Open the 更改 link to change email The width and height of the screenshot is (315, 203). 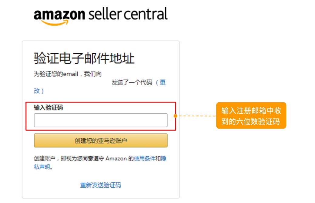point(163,82)
